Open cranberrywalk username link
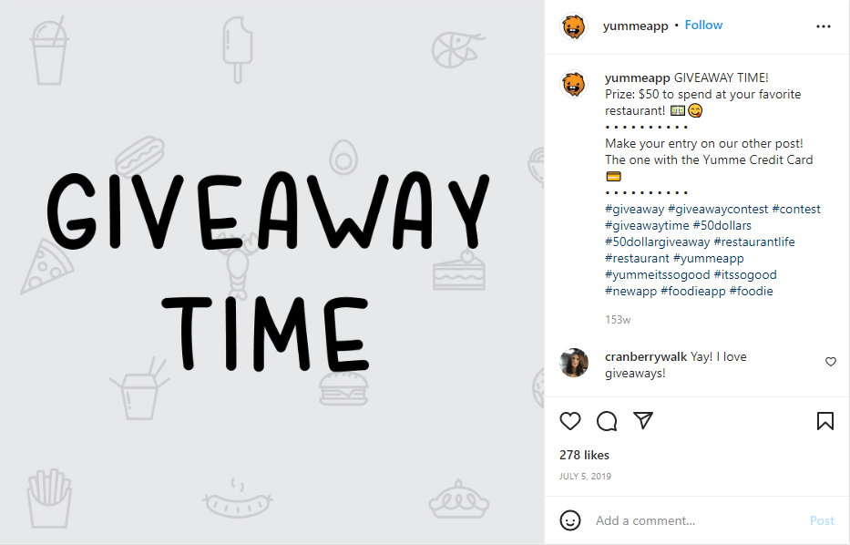This screenshot has height=545, width=850. [x=646, y=357]
